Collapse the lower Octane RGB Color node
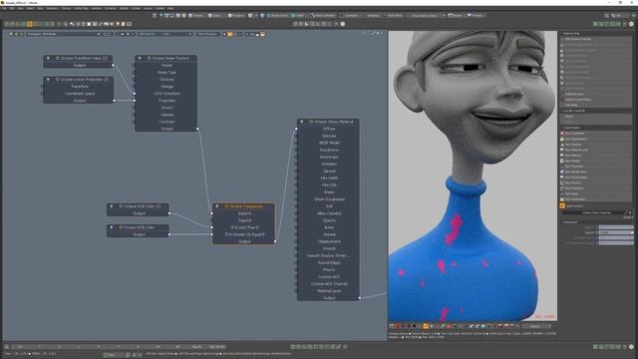The width and height of the screenshot is (638, 359). tap(112, 227)
